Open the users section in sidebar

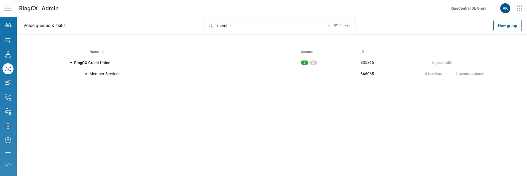point(8,26)
